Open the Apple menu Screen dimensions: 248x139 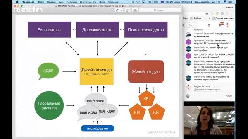(x=17, y=2)
